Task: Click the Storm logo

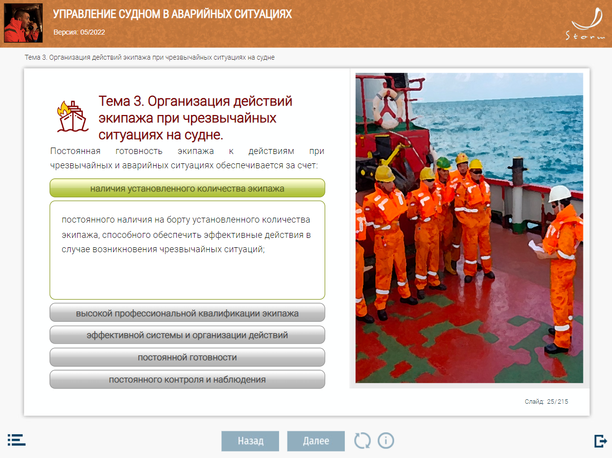Action: pos(586,24)
